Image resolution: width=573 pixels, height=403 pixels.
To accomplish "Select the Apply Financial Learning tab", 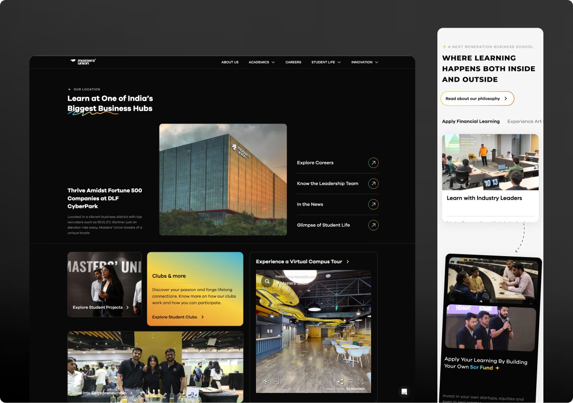I will click(x=471, y=122).
